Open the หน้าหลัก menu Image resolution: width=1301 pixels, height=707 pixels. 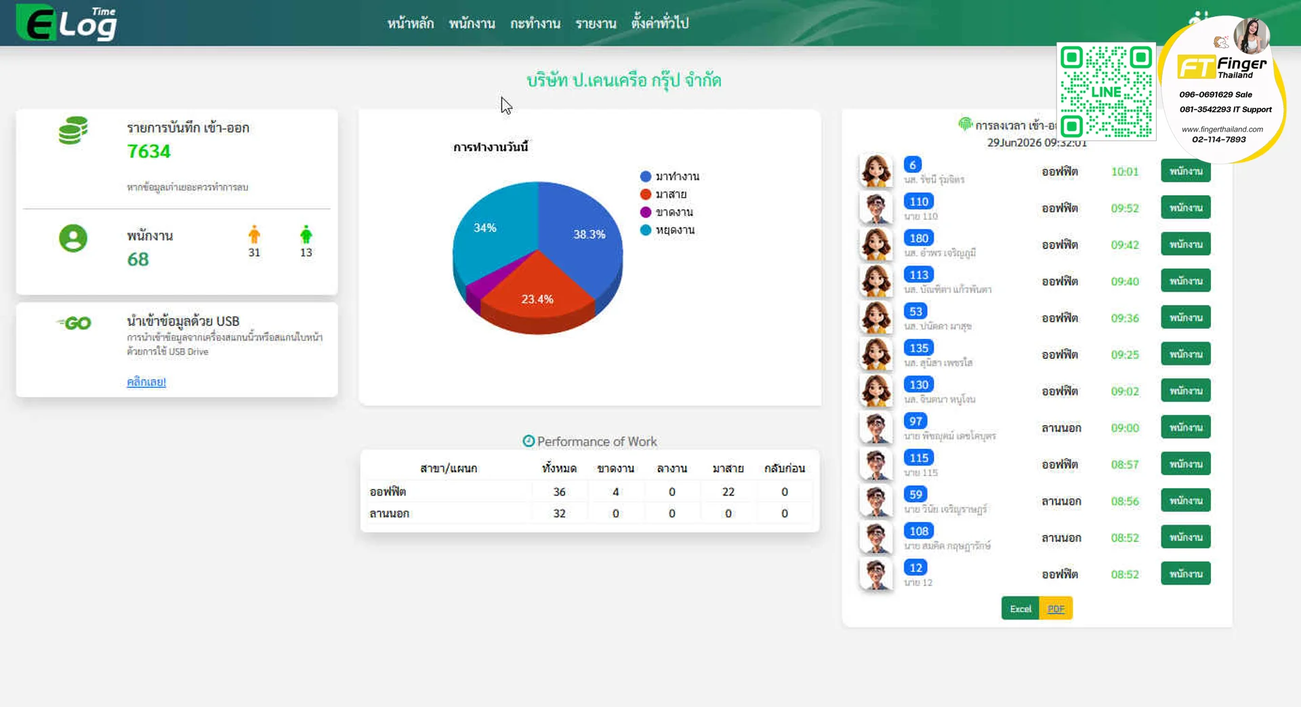(x=411, y=23)
